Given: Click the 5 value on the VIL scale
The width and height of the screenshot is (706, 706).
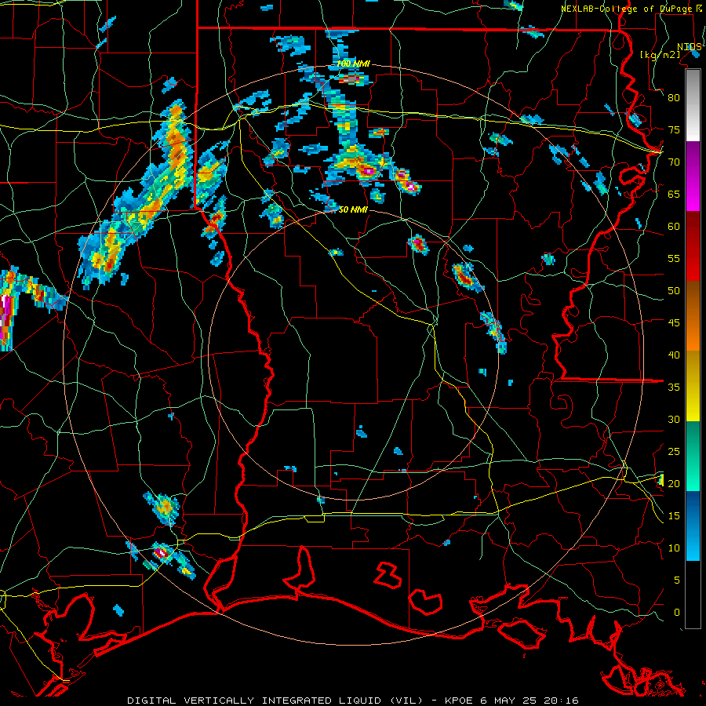Looking at the screenshot, I should click(677, 580).
